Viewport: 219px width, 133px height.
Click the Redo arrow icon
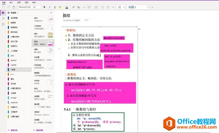pos(9,7)
